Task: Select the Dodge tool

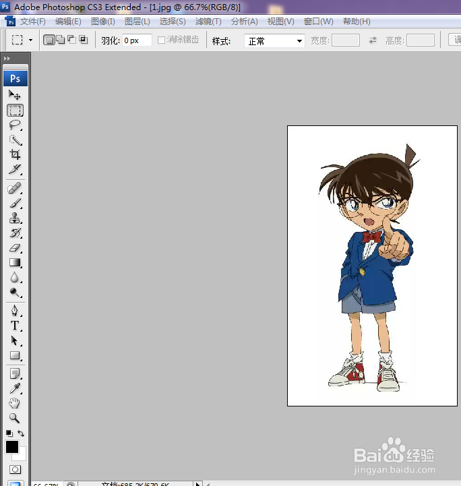Action: point(15,293)
